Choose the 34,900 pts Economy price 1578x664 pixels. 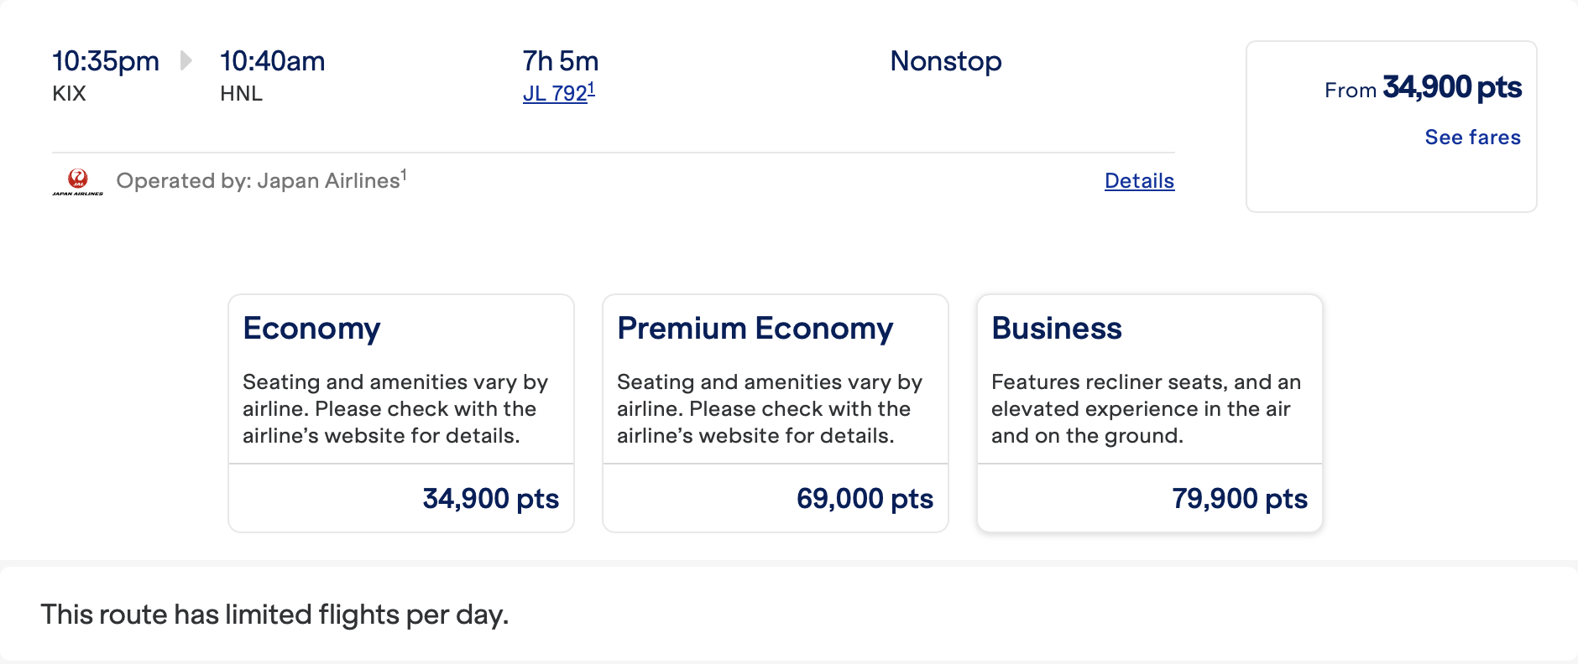(x=490, y=499)
